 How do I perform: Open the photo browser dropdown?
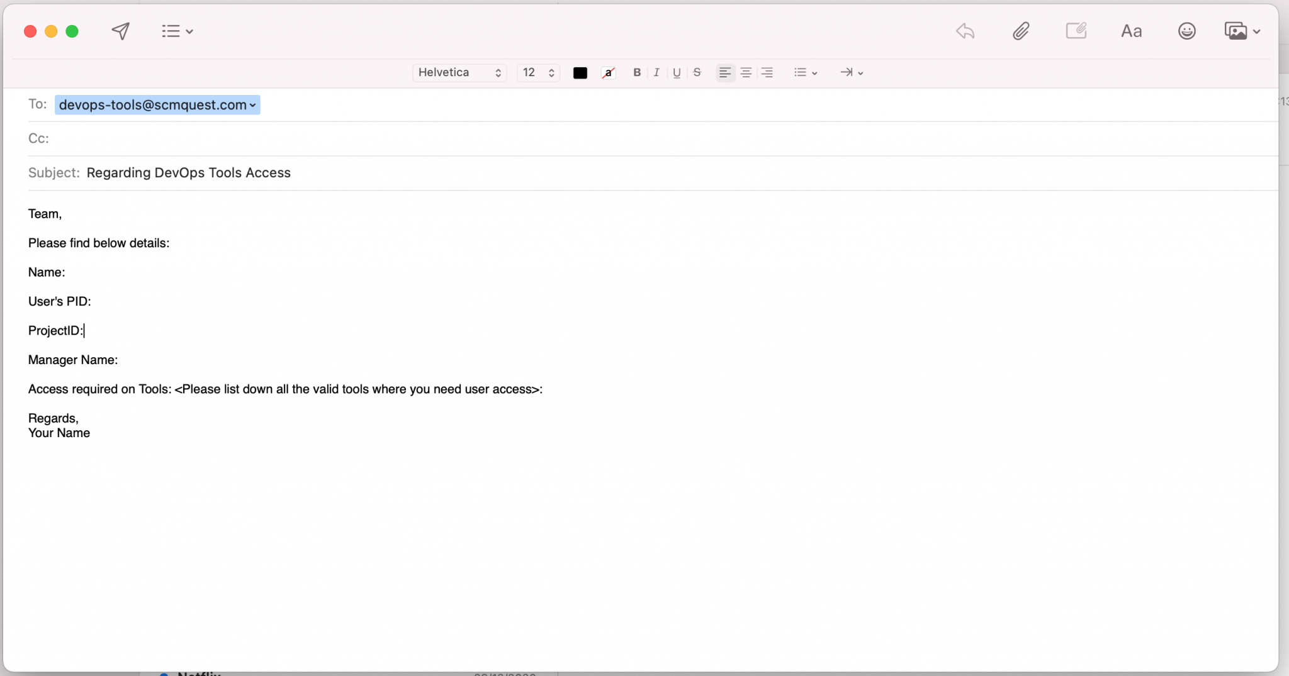point(1242,31)
